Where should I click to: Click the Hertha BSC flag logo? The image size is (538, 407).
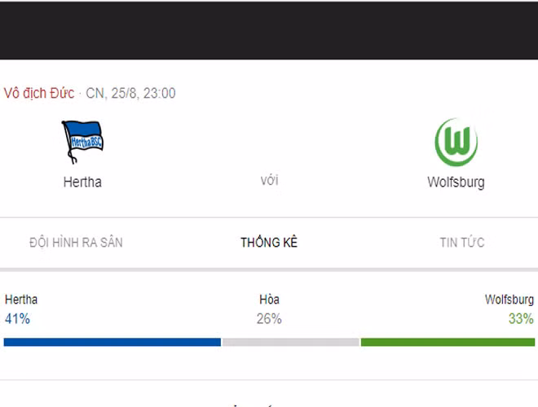pos(82,142)
